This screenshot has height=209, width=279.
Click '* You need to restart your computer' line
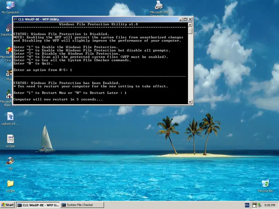coord(91,86)
